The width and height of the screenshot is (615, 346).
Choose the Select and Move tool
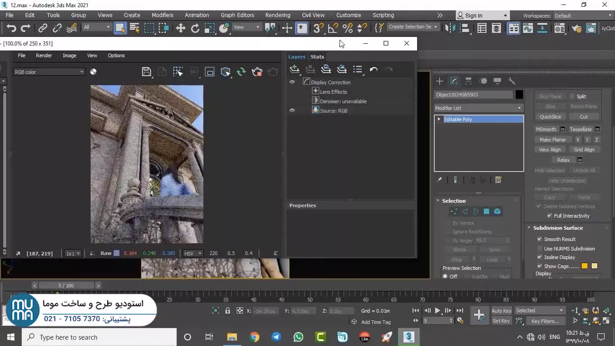pos(180,28)
